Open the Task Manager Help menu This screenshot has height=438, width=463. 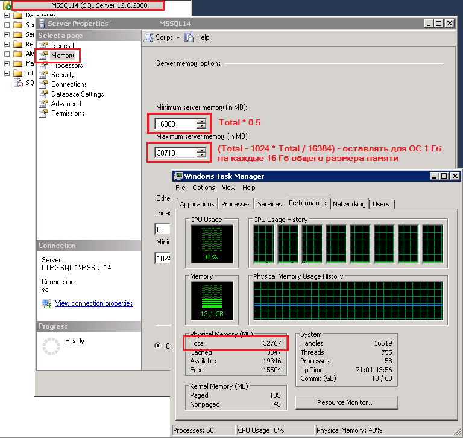(248, 188)
